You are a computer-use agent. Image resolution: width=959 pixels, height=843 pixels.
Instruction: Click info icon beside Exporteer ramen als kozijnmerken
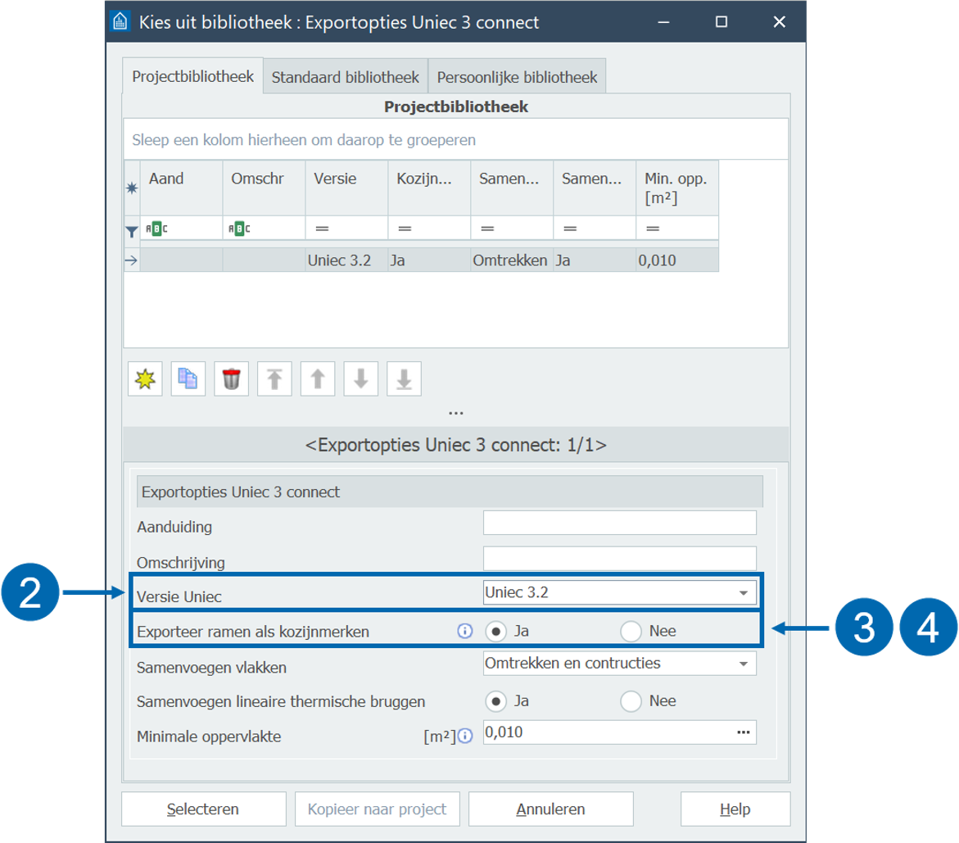[x=465, y=631]
